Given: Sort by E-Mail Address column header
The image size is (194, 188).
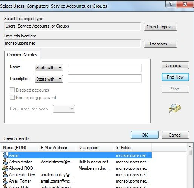Looking at the screenshot, I should [57, 148].
